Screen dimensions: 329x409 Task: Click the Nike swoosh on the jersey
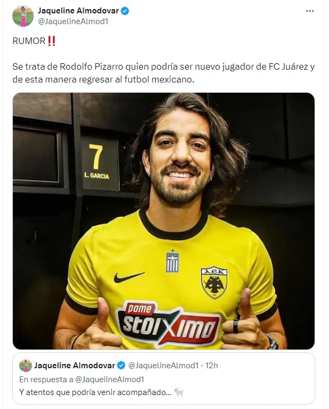pos(129,277)
